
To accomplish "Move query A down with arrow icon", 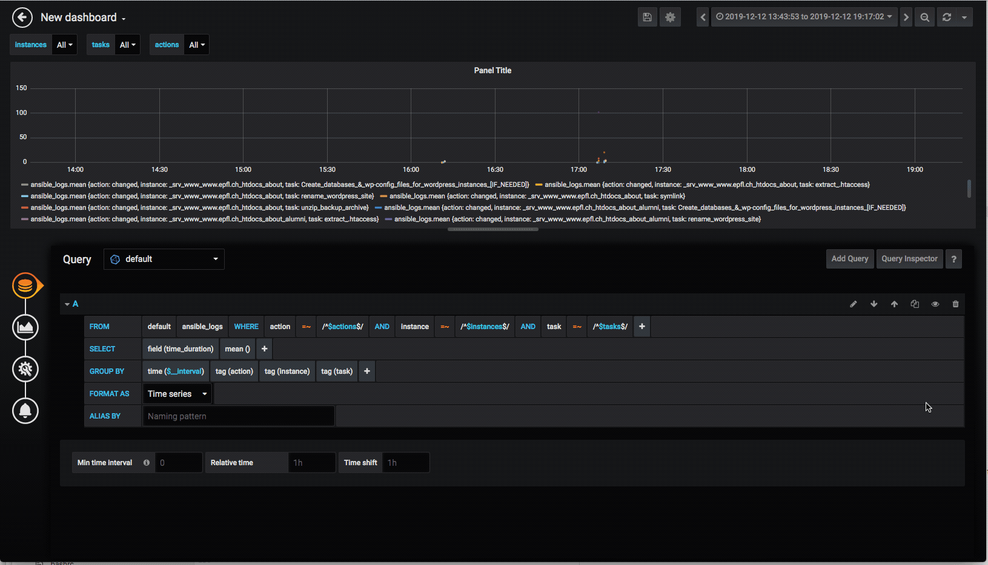I will click(x=874, y=304).
